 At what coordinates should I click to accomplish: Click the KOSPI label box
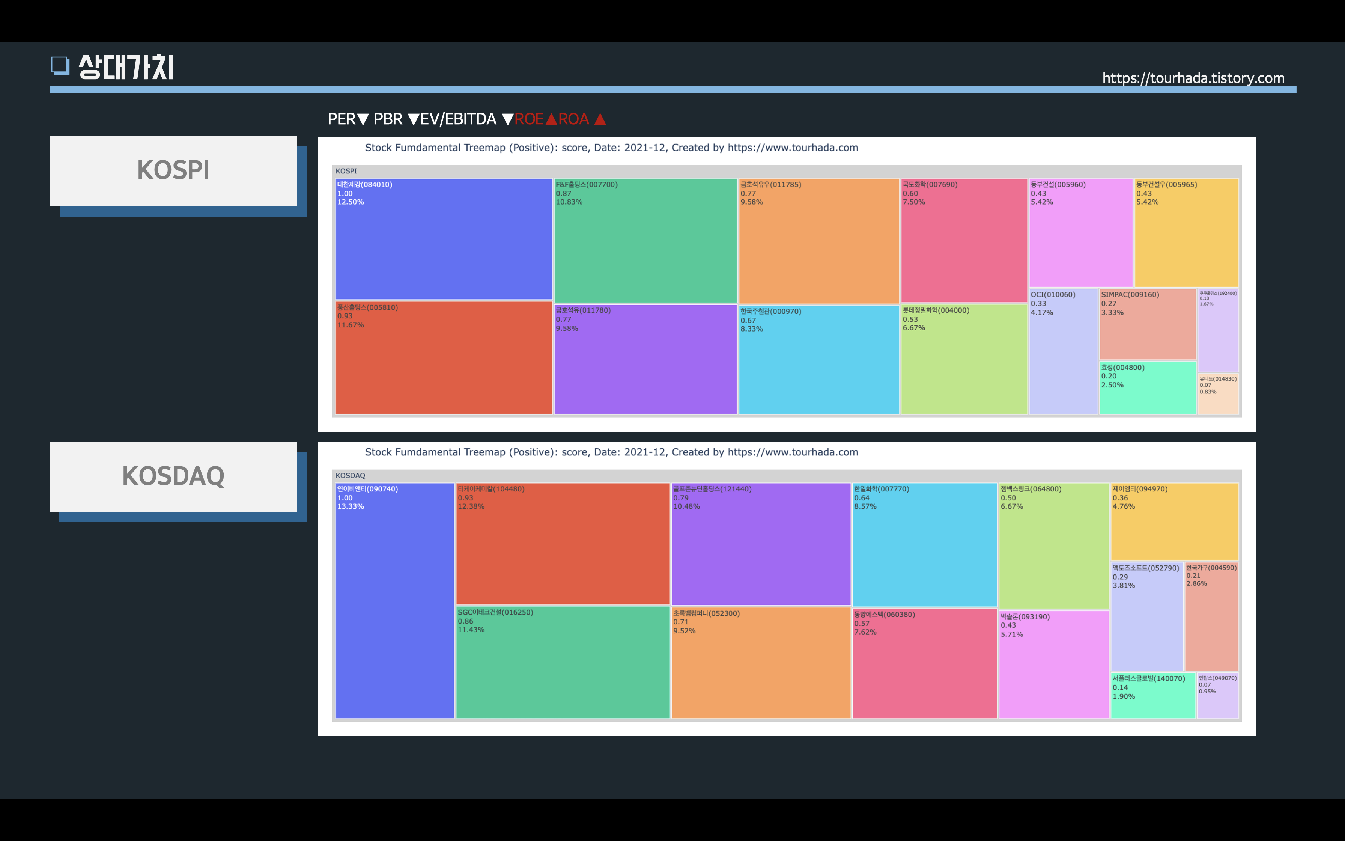click(173, 170)
